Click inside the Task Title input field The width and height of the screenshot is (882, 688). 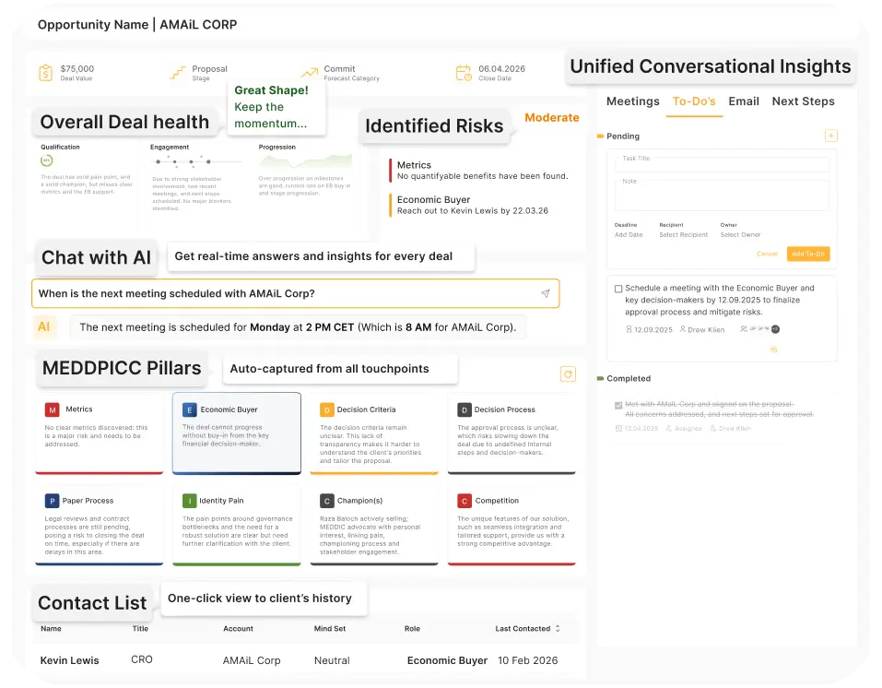click(x=722, y=164)
